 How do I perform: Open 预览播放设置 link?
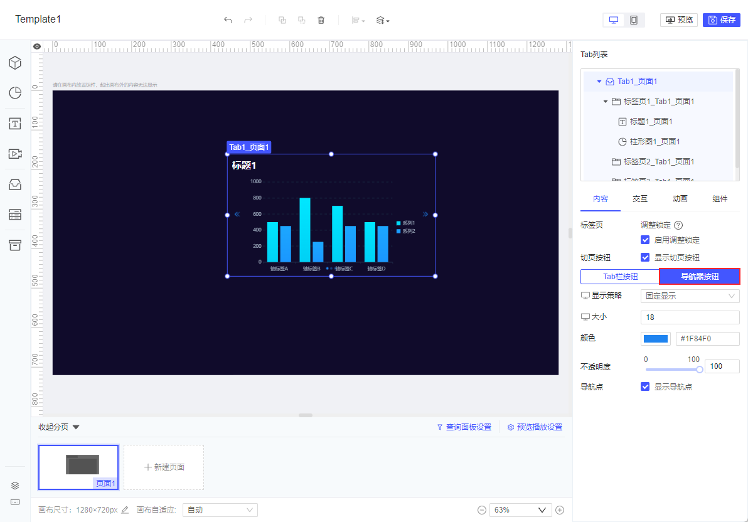pos(535,427)
